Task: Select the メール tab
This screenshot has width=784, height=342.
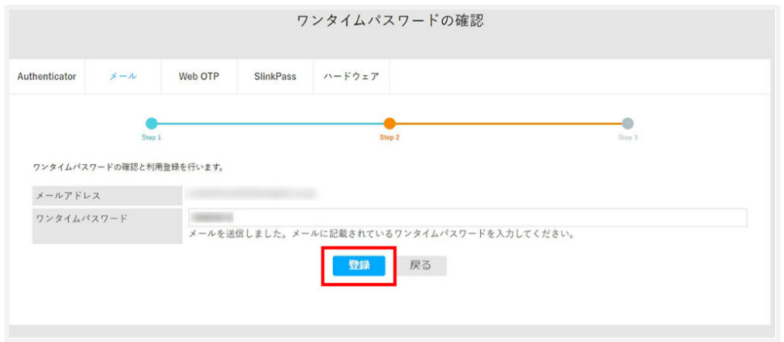Action: [123, 77]
